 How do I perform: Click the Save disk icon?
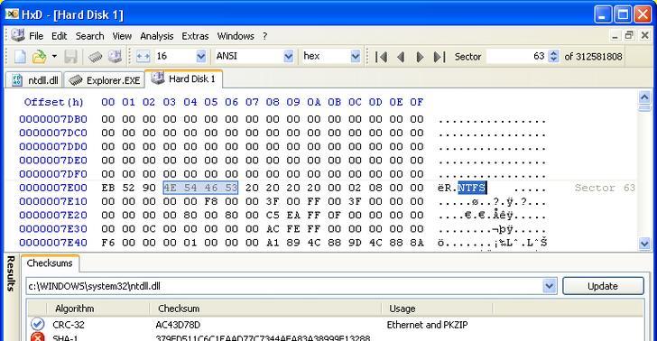click(70, 57)
